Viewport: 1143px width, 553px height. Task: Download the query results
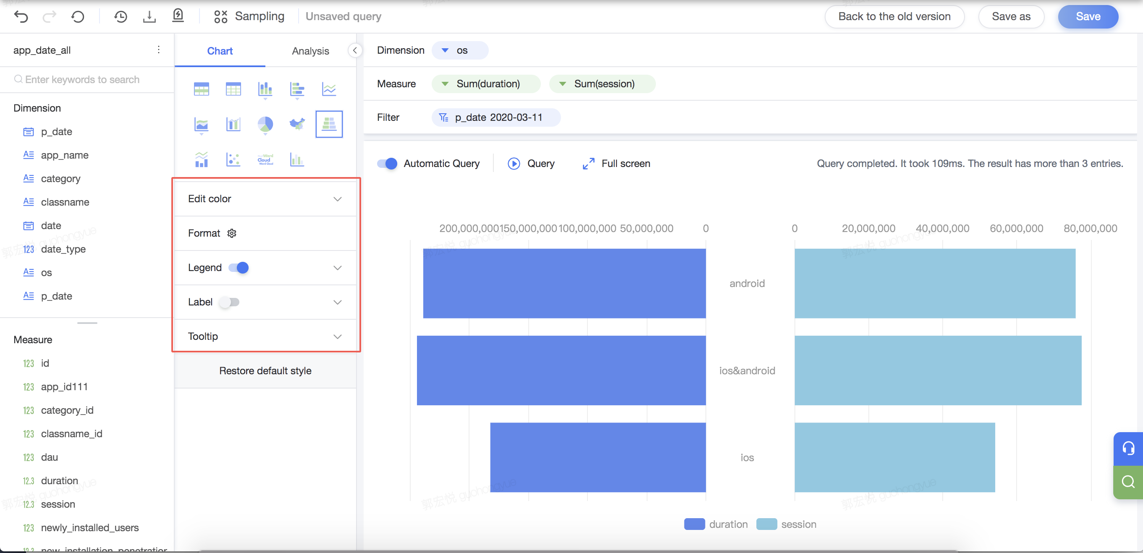149,16
